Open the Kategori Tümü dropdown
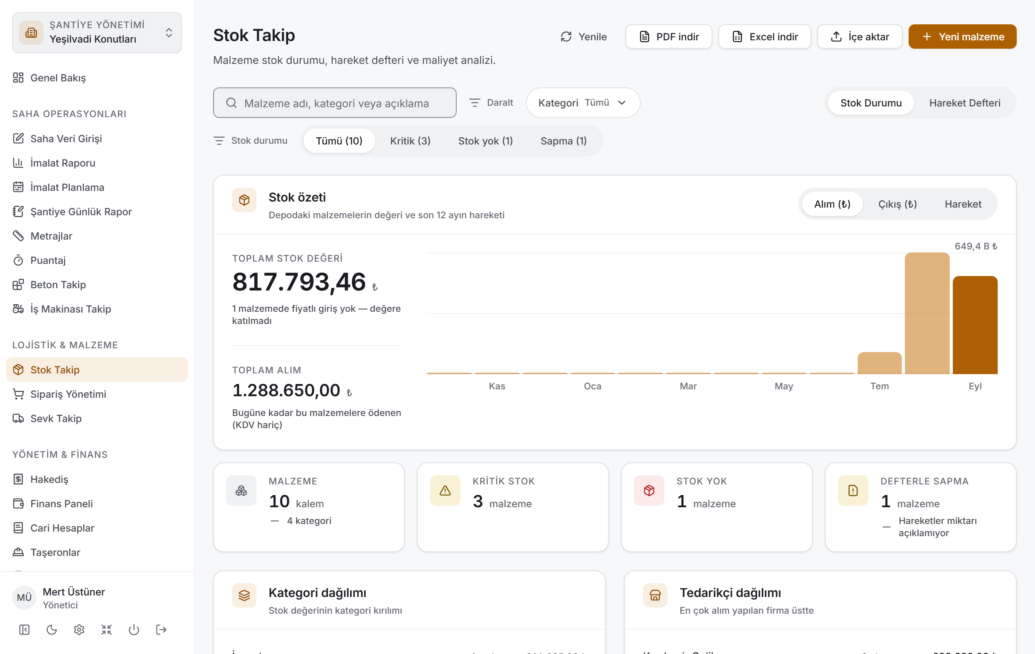This screenshot has width=1035, height=654. 583,103
